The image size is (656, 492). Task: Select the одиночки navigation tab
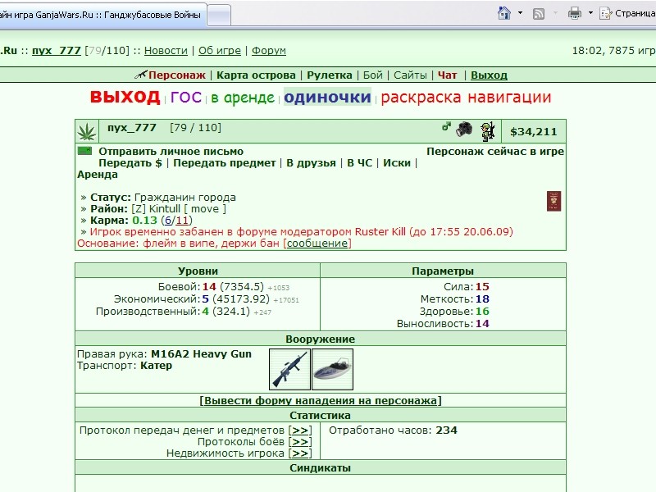pos(327,97)
